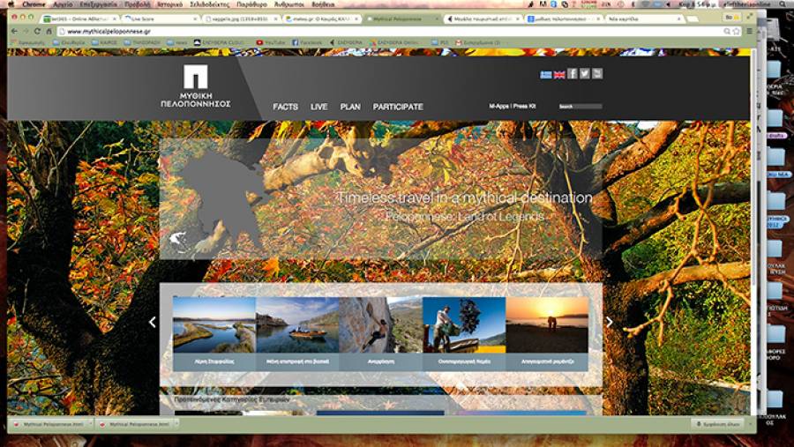Screen dimensions: 794x447
Task: Open the FACTS navigation menu
Action: (285, 107)
